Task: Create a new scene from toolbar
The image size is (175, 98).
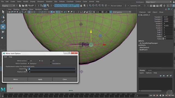Action: [x=20, y=6]
